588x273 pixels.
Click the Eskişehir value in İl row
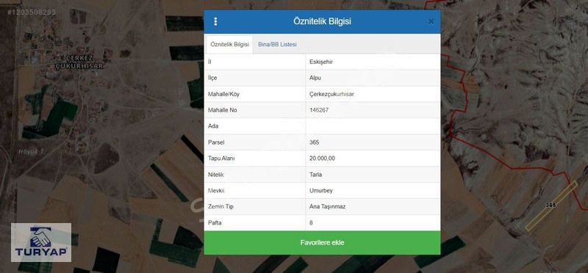coord(321,62)
